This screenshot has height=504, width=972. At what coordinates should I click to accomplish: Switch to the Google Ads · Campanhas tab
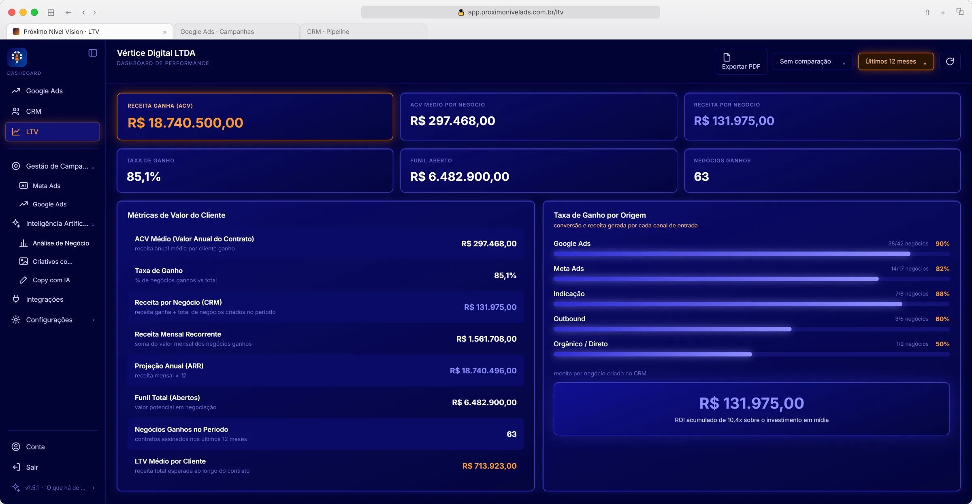pos(237,32)
